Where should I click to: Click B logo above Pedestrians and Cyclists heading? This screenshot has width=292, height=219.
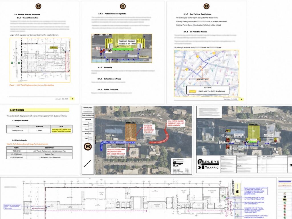click(x=123, y=6)
